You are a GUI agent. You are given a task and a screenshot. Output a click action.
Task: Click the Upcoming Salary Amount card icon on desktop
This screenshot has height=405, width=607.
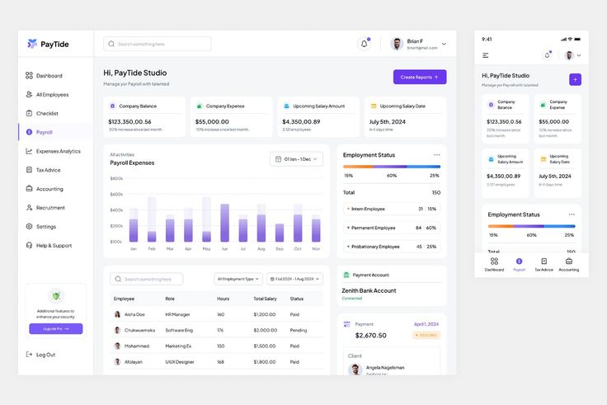(x=286, y=106)
